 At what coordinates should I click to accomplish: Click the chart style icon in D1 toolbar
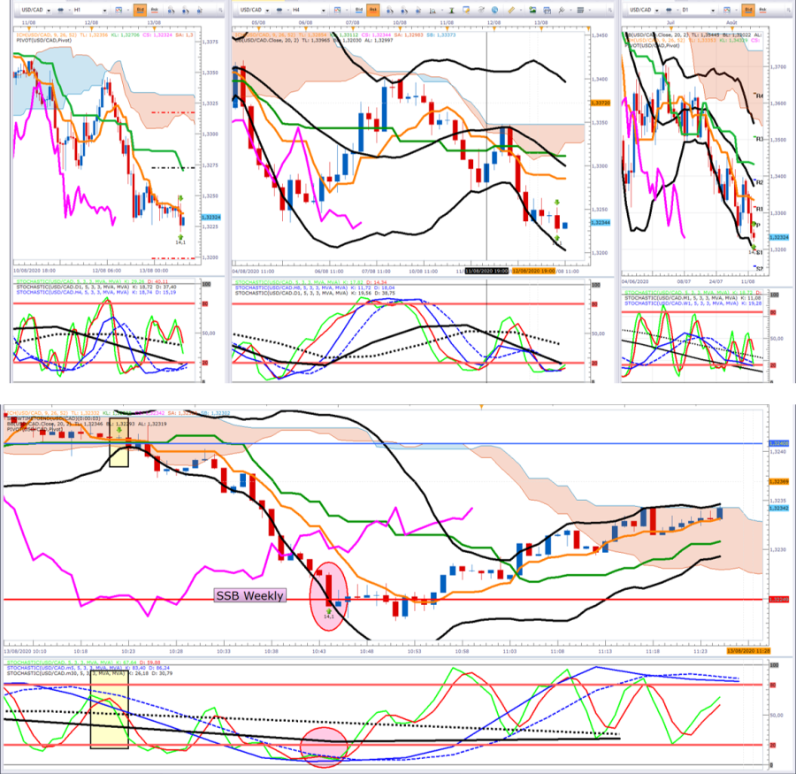(x=727, y=10)
